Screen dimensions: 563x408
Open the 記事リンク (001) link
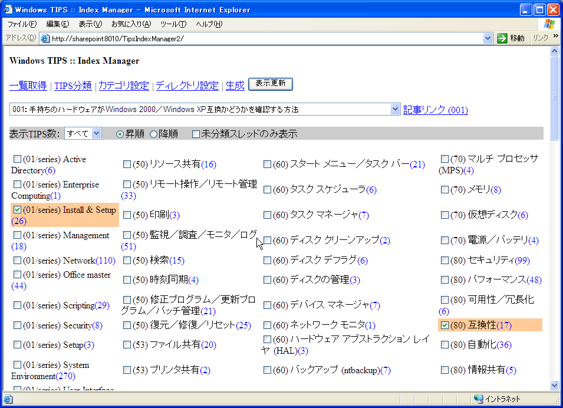pyautogui.click(x=436, y=110)
